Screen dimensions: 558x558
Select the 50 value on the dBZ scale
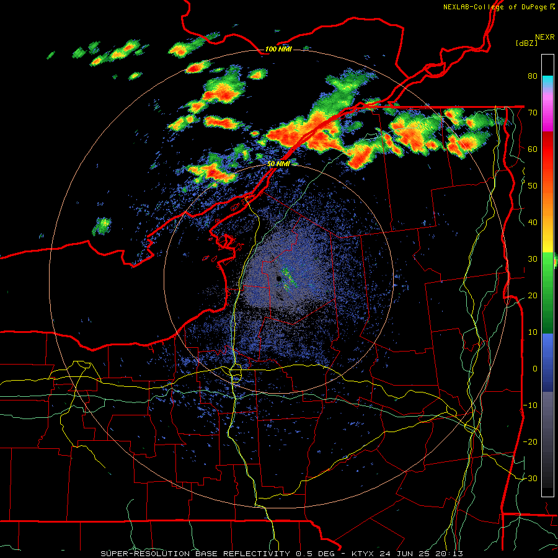click(533, 186)
